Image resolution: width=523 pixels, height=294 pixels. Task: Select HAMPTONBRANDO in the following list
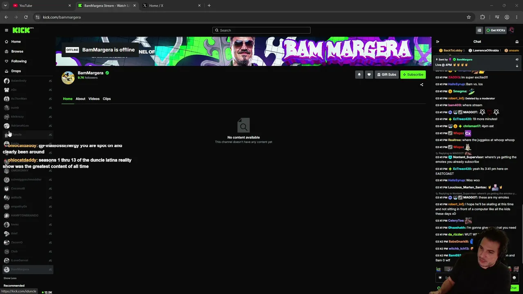(x=28, y=216)
